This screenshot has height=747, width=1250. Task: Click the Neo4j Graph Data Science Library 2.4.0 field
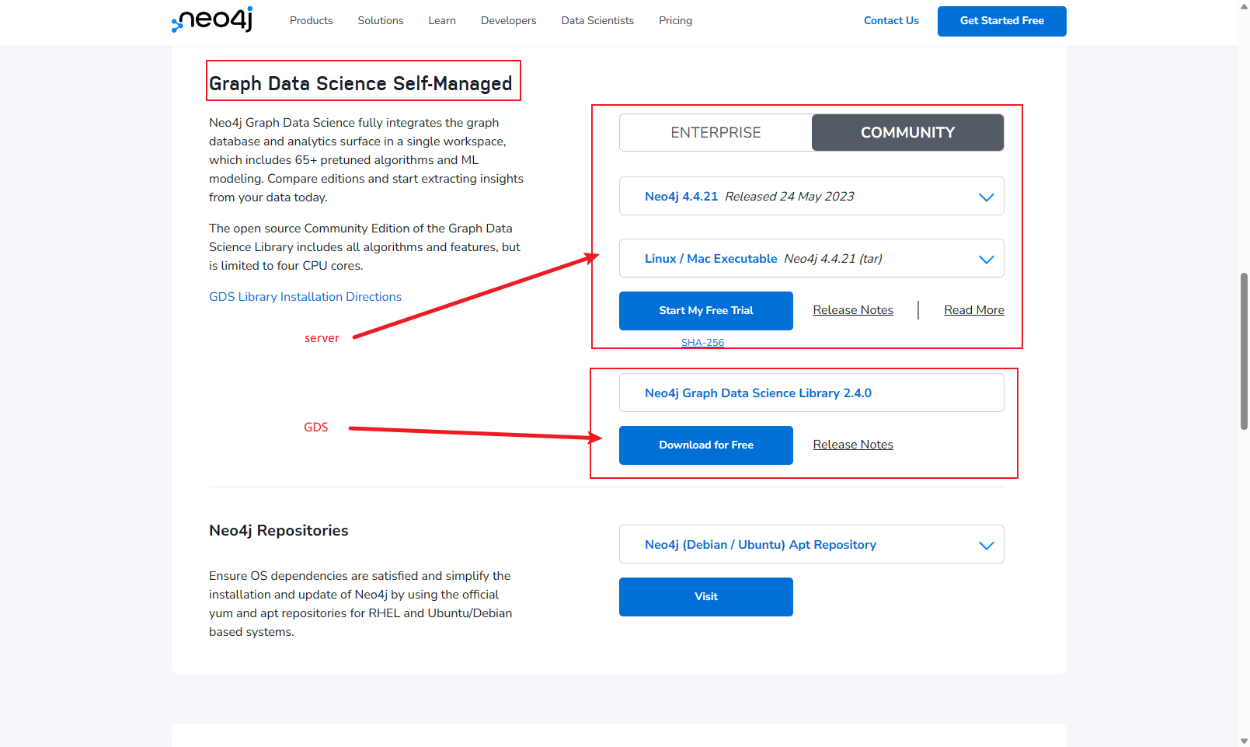tap(811, 393)
